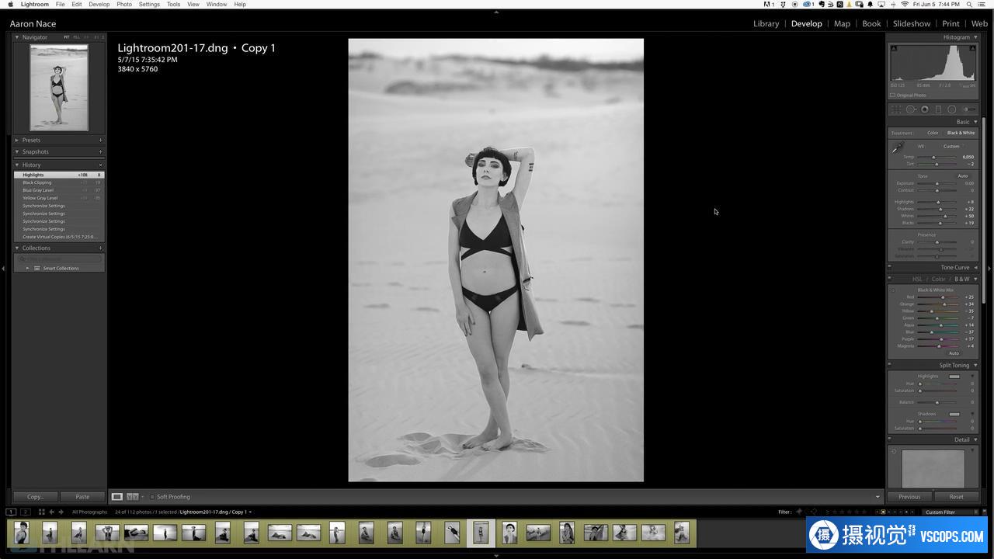
Task: Enable the Soft Proofing checkbox
Action: tap(152, 497)
